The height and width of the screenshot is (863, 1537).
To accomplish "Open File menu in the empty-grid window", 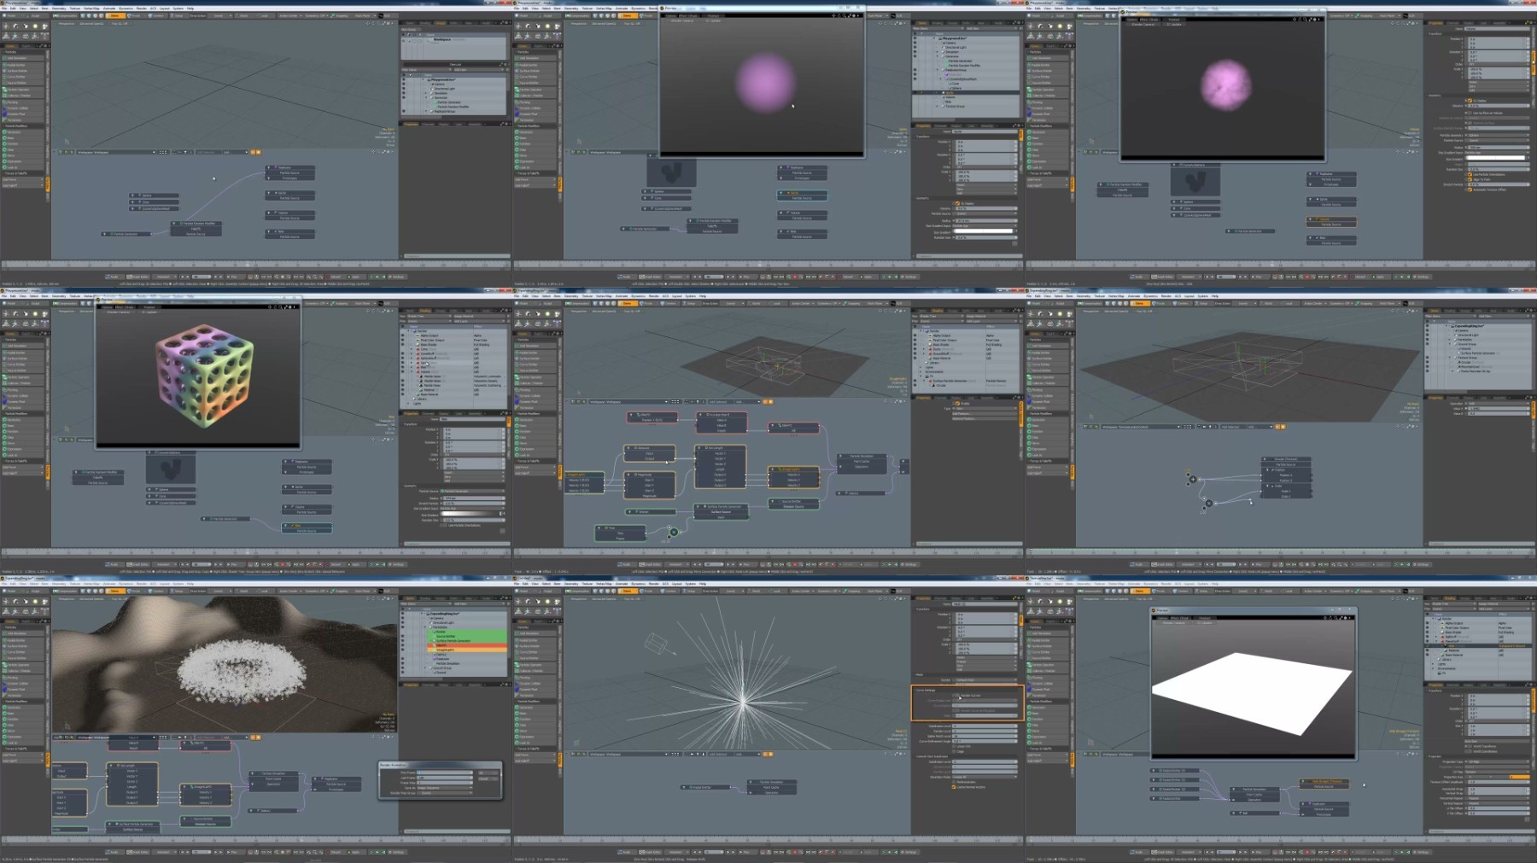I will pyautogui.click(x=4, y=9).
